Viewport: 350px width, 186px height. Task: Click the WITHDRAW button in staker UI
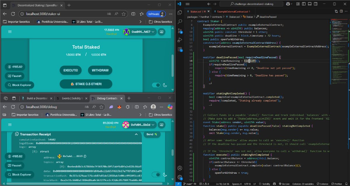(x=100, y=70)
